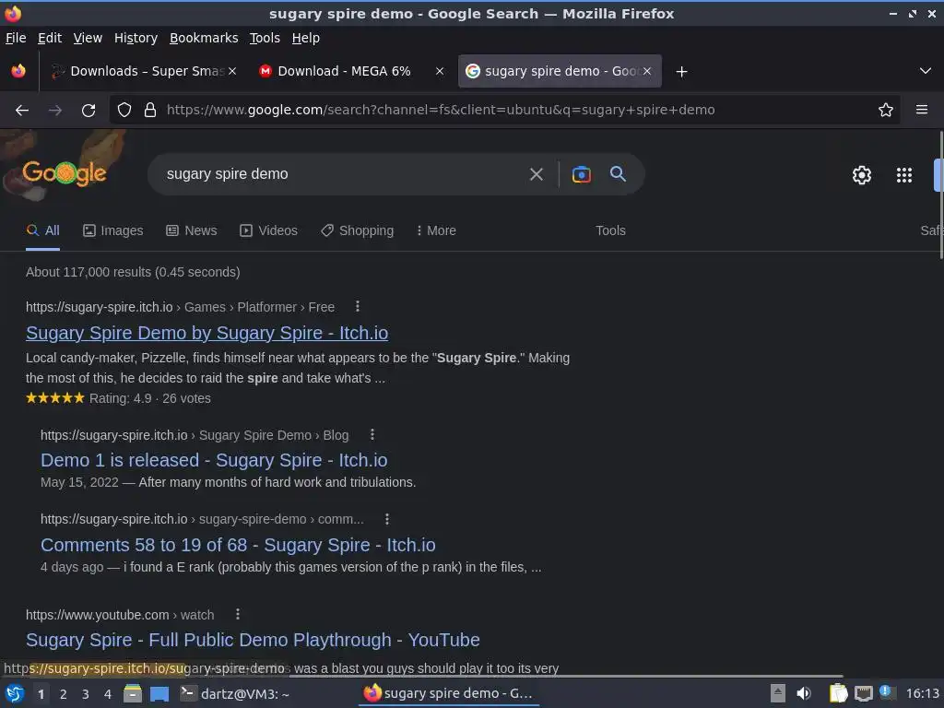944x708 pixels.
Task: Open tracking protection shield icon
Action: (124, 111)
